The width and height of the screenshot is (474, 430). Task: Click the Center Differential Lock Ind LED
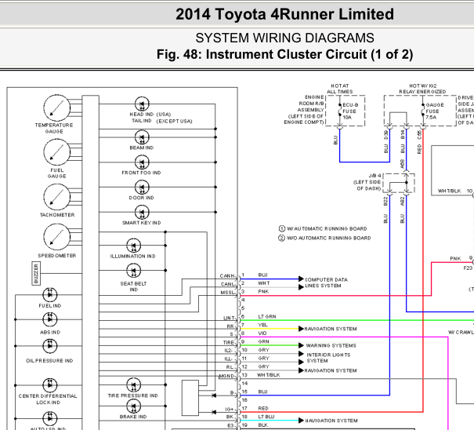point(50,385)
